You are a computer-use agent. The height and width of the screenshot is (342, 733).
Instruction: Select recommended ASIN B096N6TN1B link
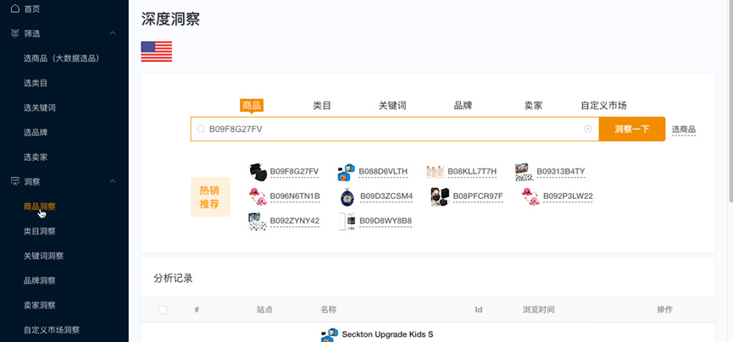point(295,196)
